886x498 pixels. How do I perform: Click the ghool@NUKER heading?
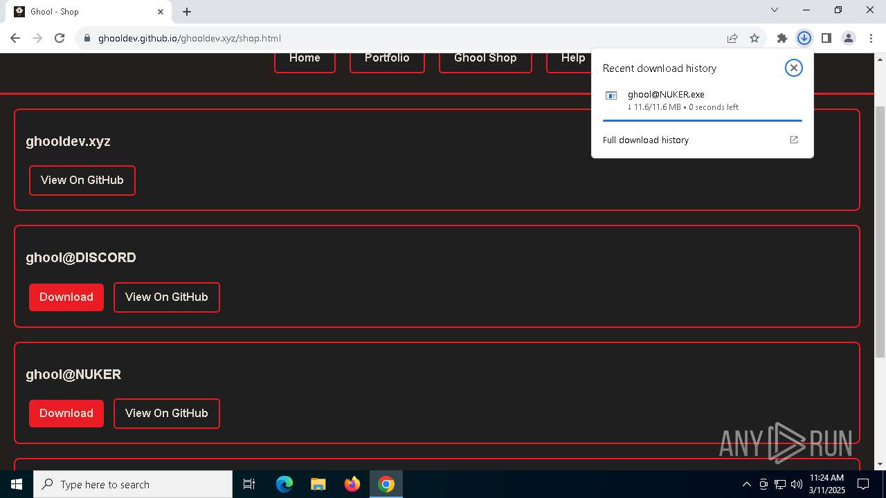73,374
